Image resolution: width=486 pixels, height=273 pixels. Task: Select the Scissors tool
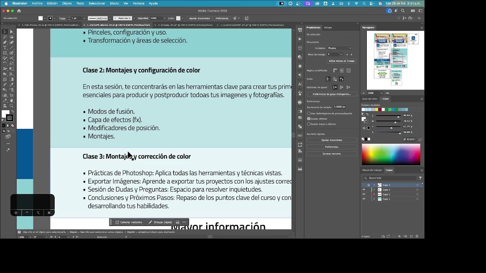point(12,58)
